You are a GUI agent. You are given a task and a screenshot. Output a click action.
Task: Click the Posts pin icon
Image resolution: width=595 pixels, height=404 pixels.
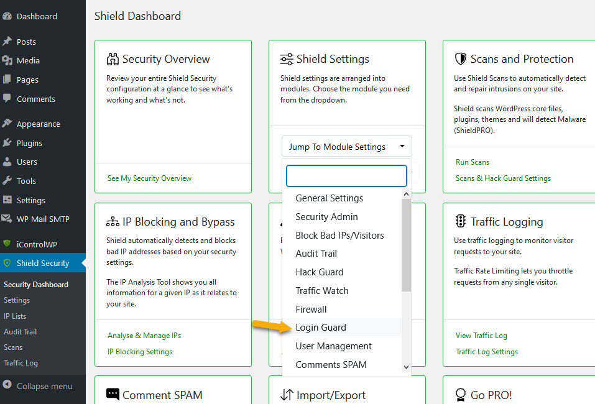tap(7, 42)
